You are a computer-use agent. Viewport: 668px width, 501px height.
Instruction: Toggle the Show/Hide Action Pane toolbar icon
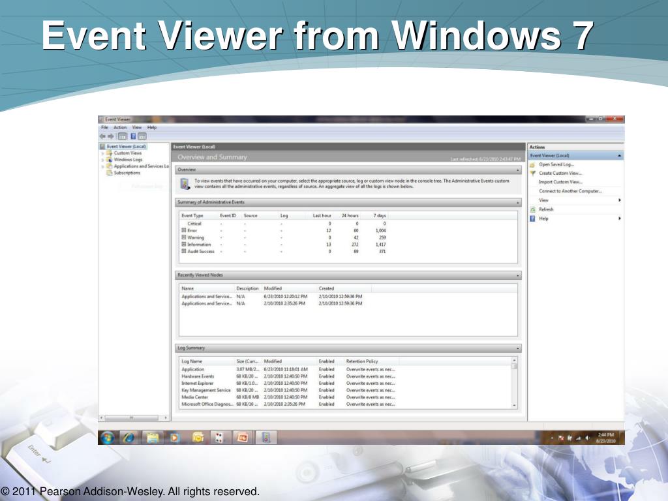(142, 136)
